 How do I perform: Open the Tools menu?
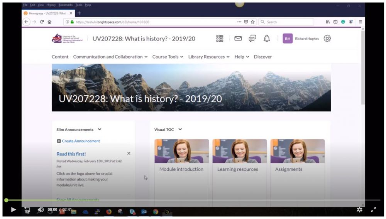79,5
